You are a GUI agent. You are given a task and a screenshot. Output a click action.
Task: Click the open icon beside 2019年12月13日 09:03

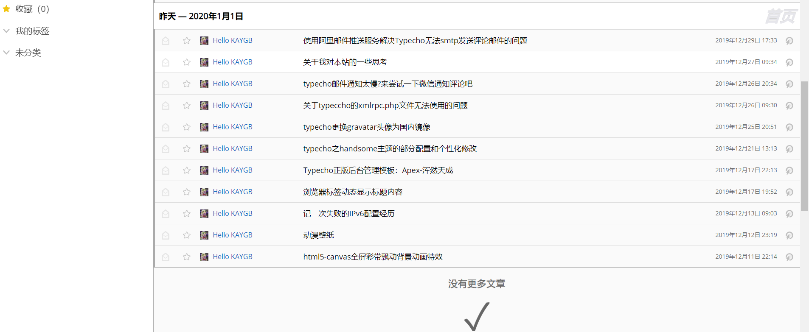789,214
